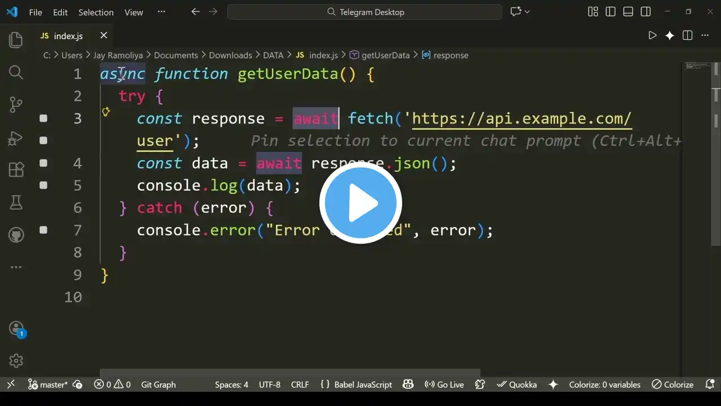Publish changes with the cloud sync icon

[78, 385]
